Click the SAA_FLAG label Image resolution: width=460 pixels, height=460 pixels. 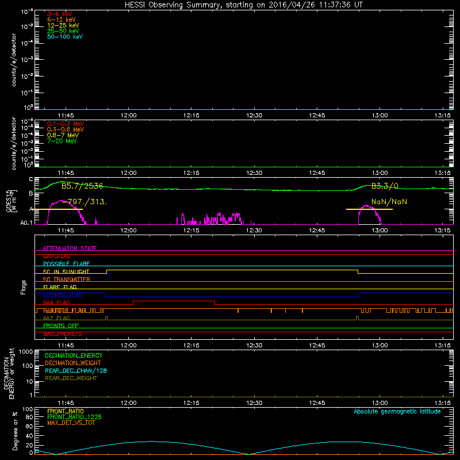56,302
